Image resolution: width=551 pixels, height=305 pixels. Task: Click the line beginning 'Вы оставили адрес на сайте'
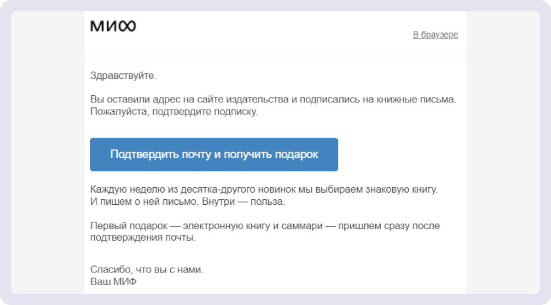273,100
